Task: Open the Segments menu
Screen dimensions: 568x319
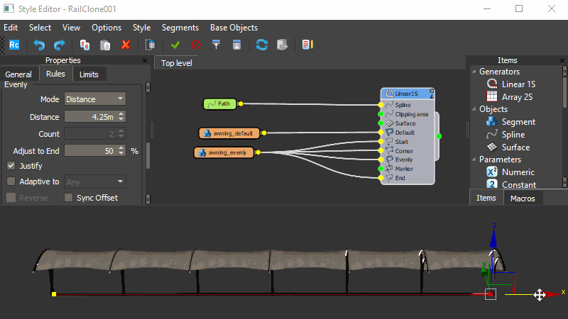Action: coord(180,28)
